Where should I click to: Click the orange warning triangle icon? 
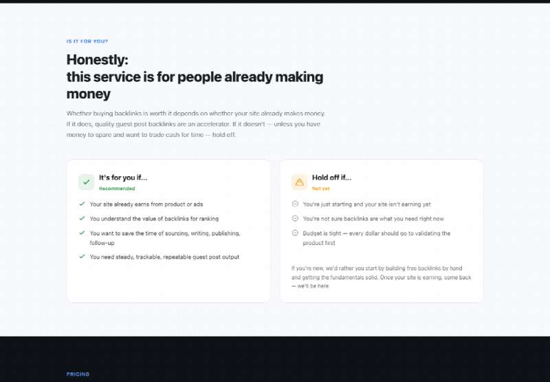point(299,182)
